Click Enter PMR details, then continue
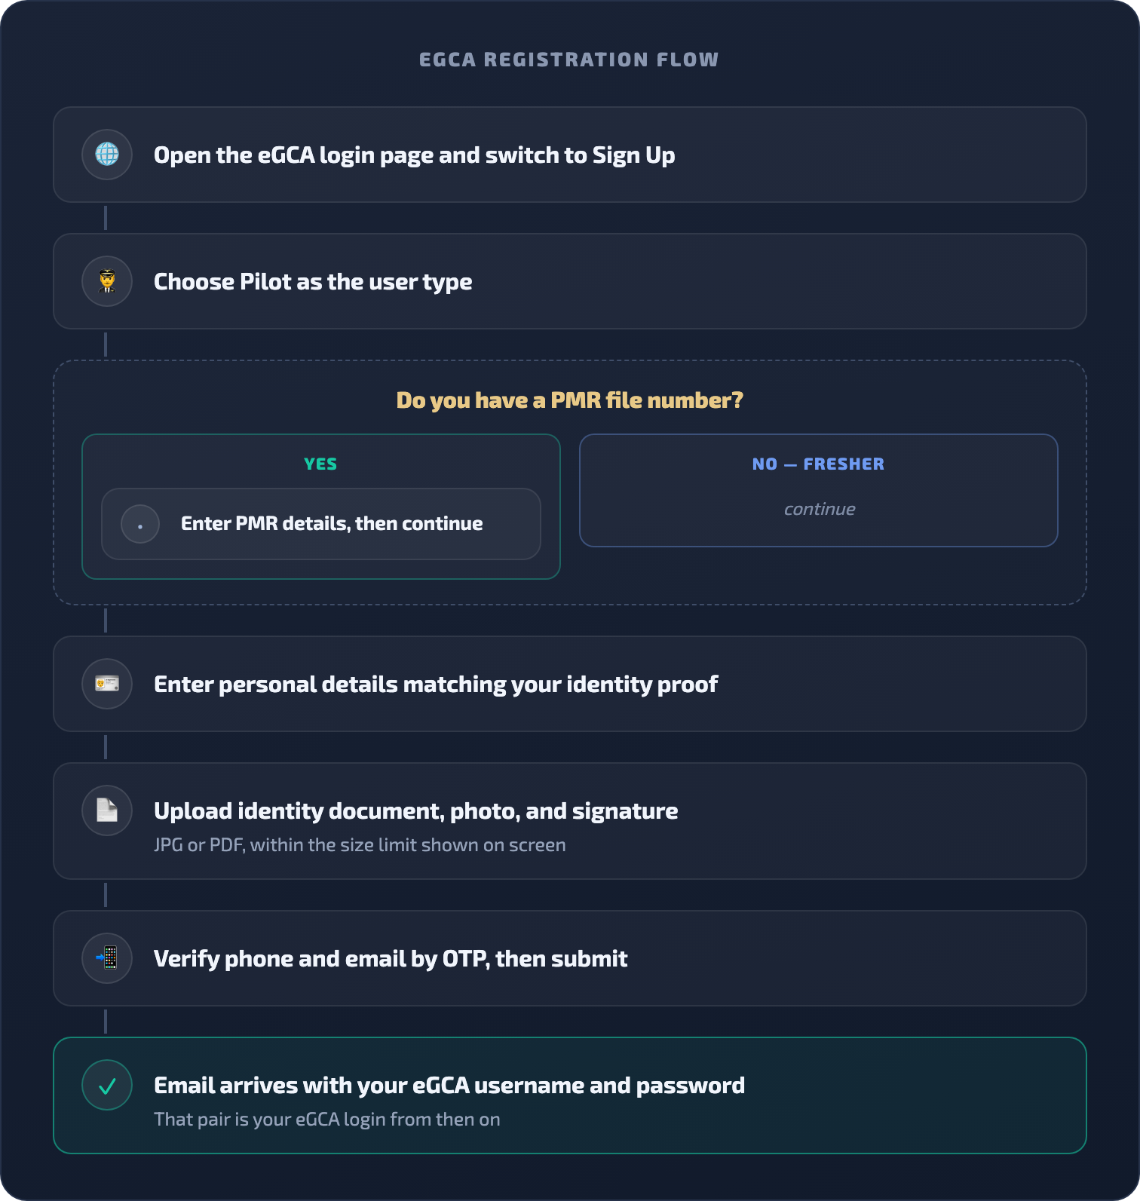 tap(332, 523)
